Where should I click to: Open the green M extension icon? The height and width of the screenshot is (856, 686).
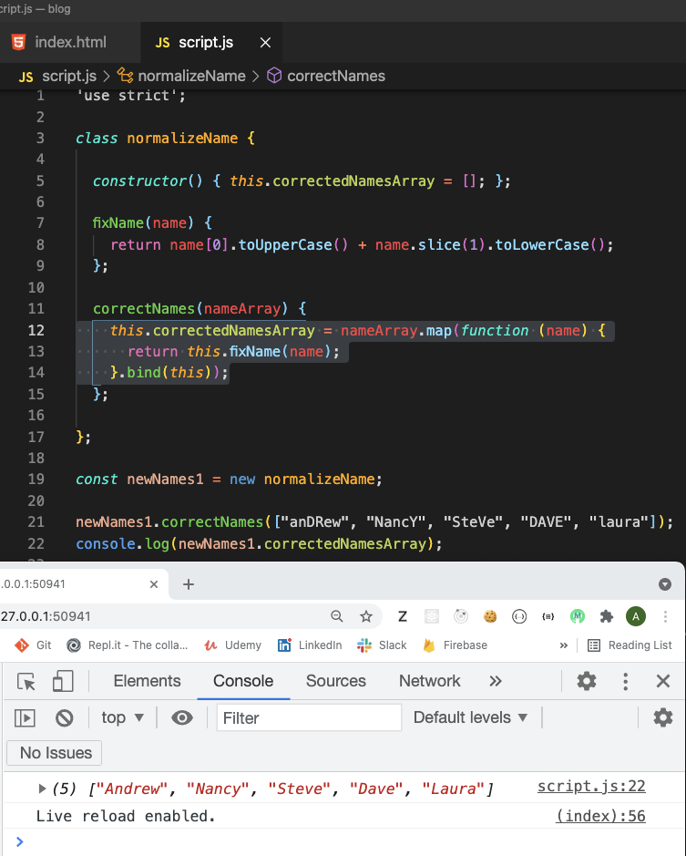pos(578,616)
